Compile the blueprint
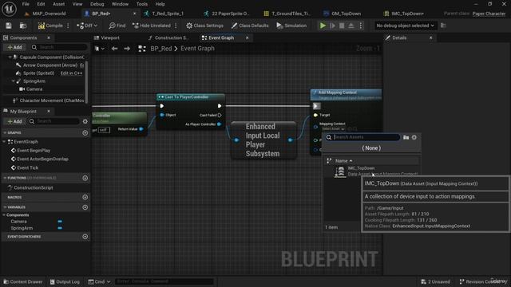Image resolution: width=511 pixels, height=287 pixels. coord(50,26)
